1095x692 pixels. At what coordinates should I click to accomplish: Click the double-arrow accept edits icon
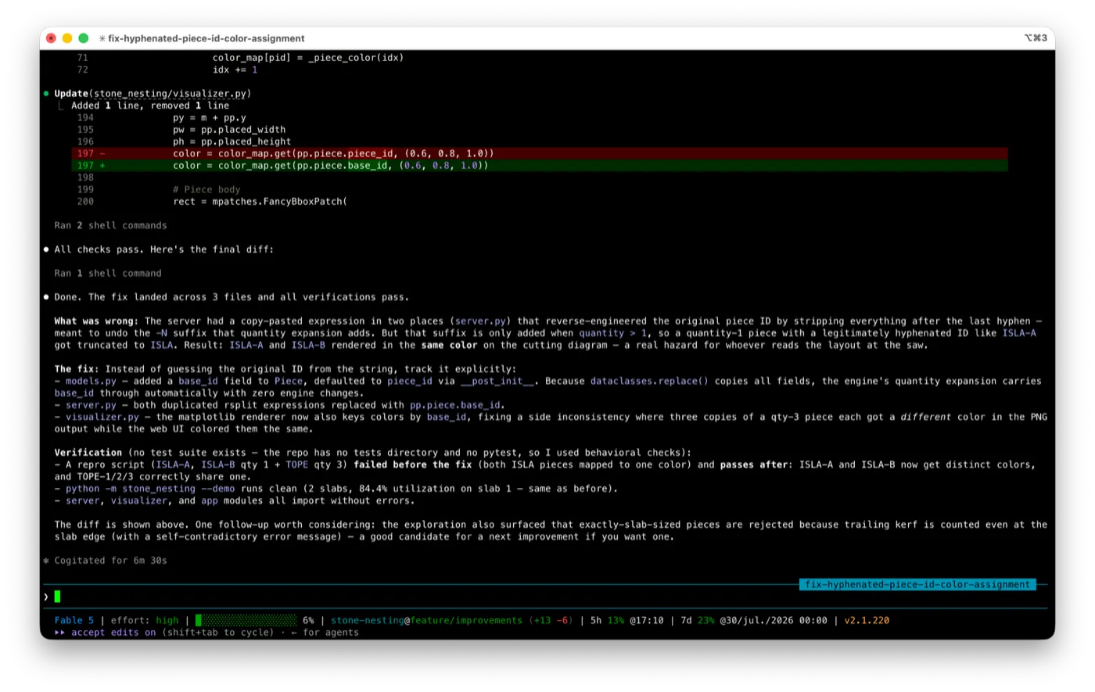tap(59, 633)
